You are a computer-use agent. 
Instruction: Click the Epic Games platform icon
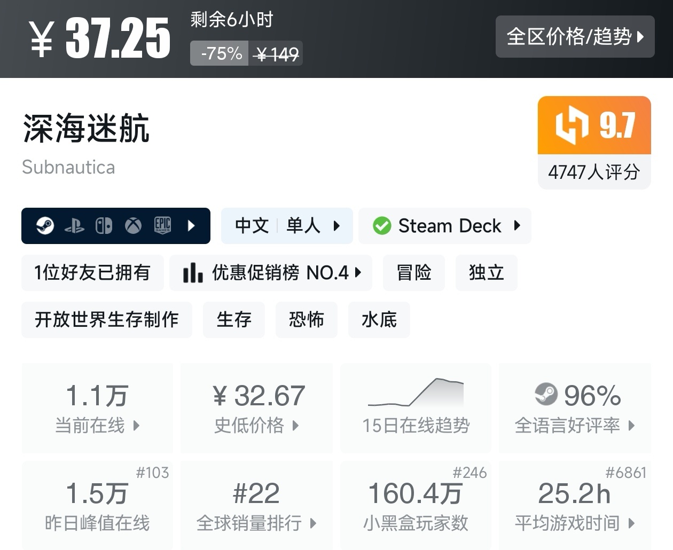[162, 226]
